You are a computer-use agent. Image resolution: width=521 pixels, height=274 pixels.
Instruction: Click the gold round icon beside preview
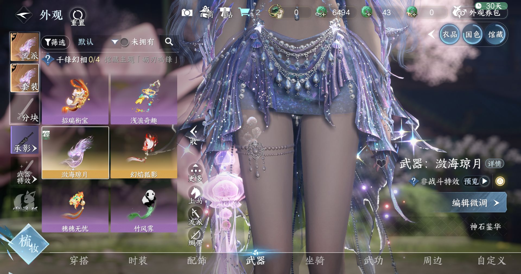pos(500,181)
